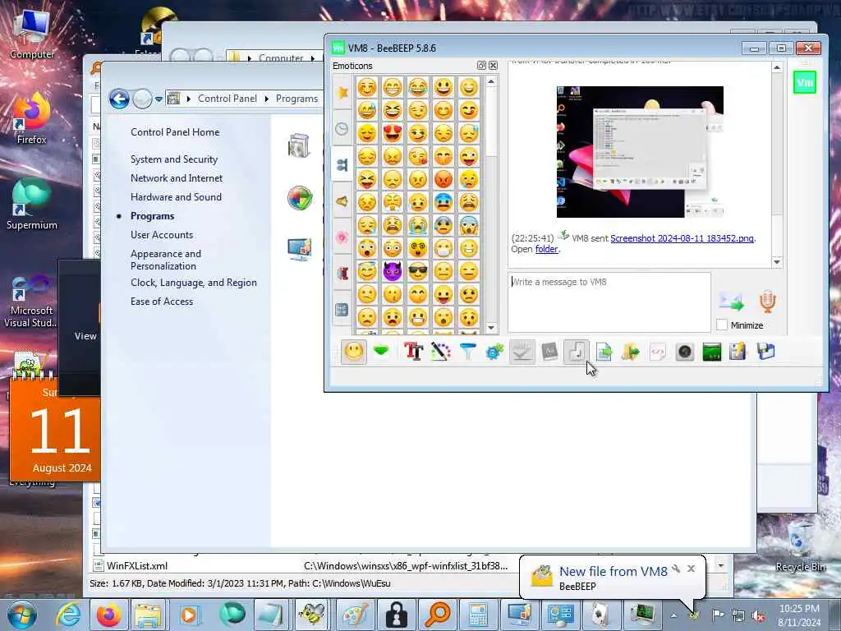
Task: Select the blue-faced frightened emoticon
Action: tap(443, 202)
